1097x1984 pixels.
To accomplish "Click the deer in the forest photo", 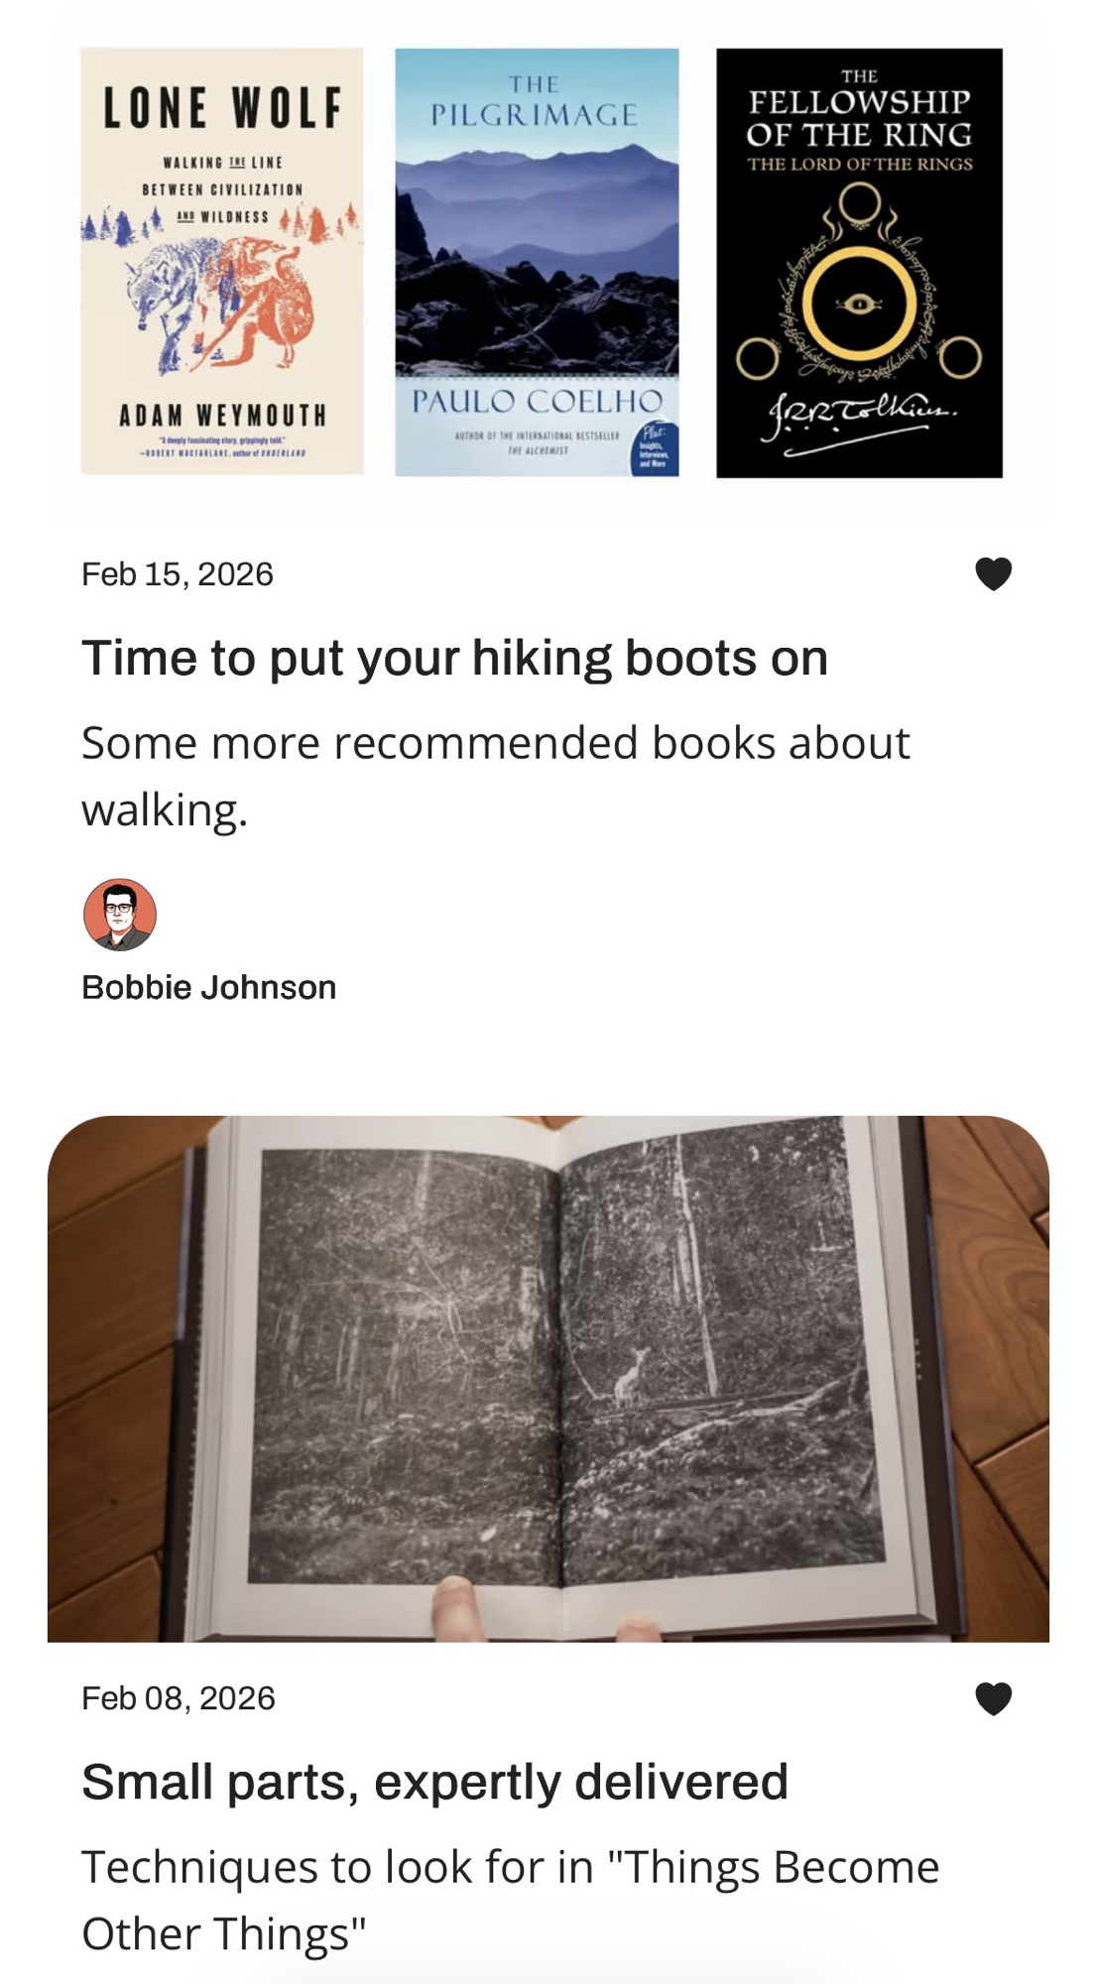I will [x=630, y=1375].
